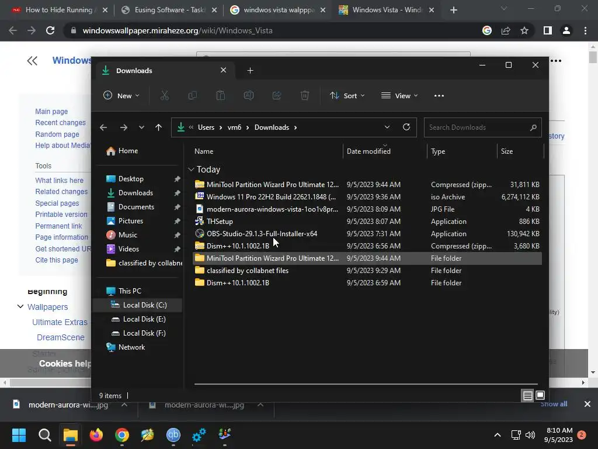Open Firefox from the taskbar
The height and width of the screenshot is (449, 598).
96,435
